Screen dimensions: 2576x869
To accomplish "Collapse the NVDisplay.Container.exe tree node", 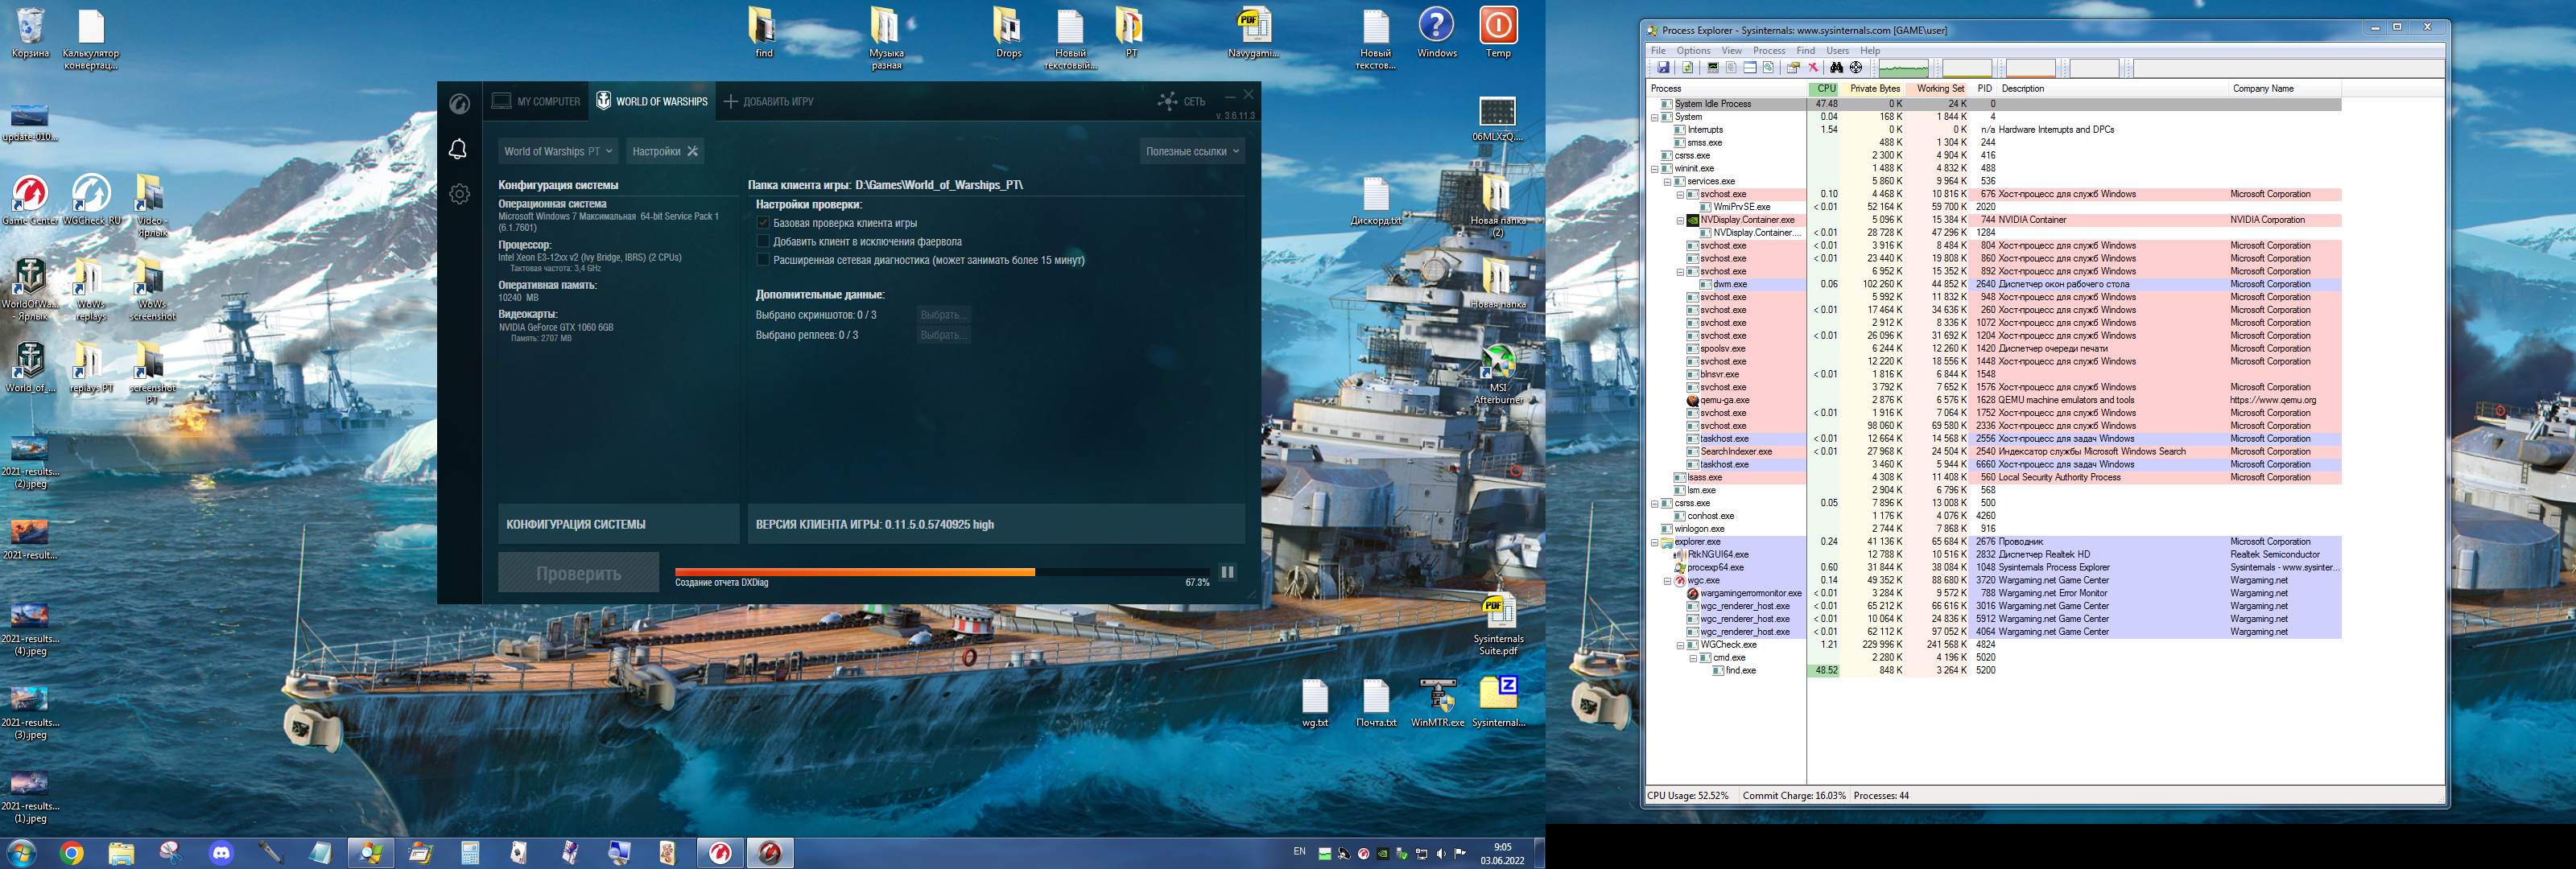I will pyautogui.click(x=1680, y=220).
